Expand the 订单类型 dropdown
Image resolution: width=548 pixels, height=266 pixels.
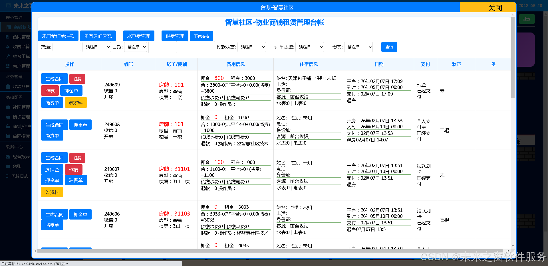[309, 47]
